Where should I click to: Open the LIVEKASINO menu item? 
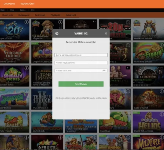point(9,4)
